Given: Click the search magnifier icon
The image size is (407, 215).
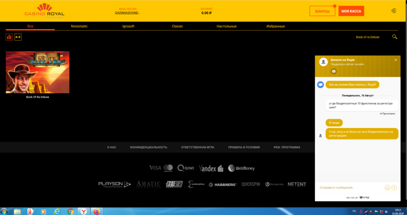Looking at the screenshot, I should [x=394, y=37].
